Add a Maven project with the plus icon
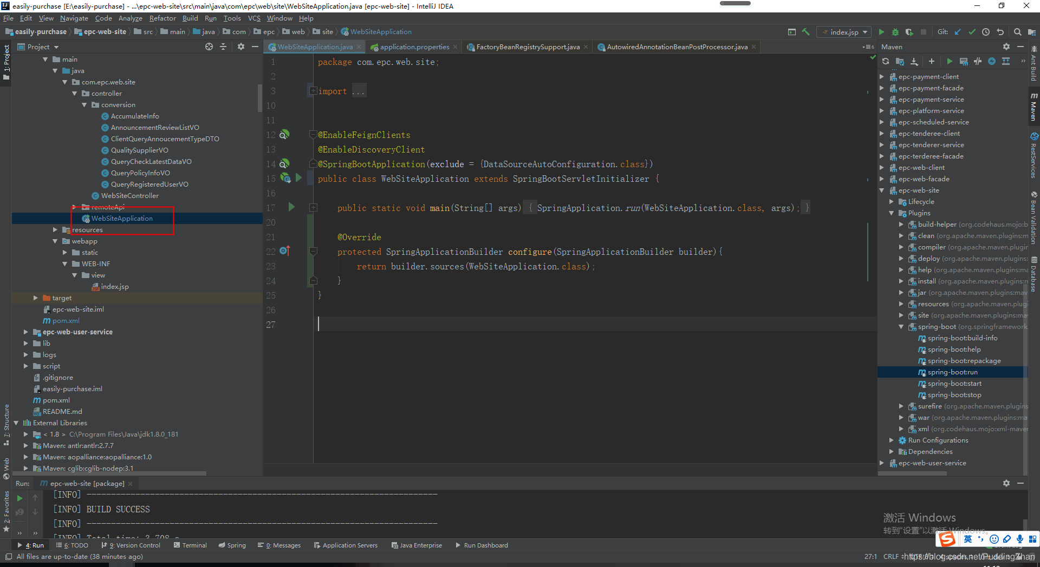Screen dimensions: 1040x567 pos(932,61)
